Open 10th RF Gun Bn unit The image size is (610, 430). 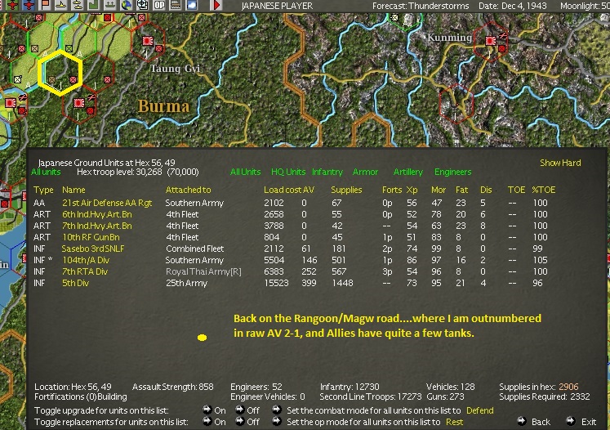(x=91, y=237)
